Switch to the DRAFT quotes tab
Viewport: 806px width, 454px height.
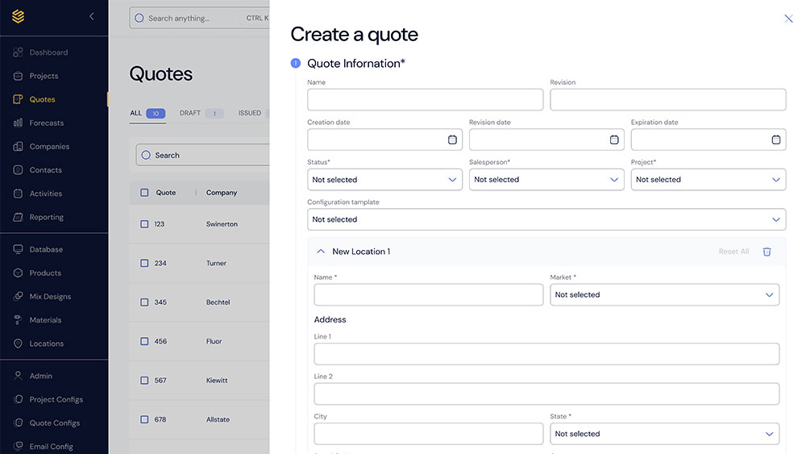(191, 114)
